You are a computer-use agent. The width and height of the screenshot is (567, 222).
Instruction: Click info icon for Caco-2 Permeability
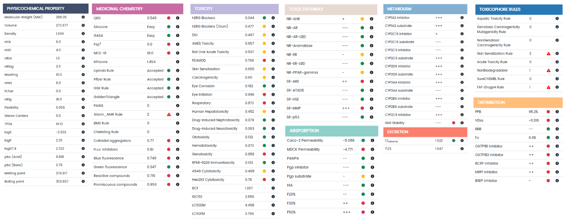click(x=372, y=141)
